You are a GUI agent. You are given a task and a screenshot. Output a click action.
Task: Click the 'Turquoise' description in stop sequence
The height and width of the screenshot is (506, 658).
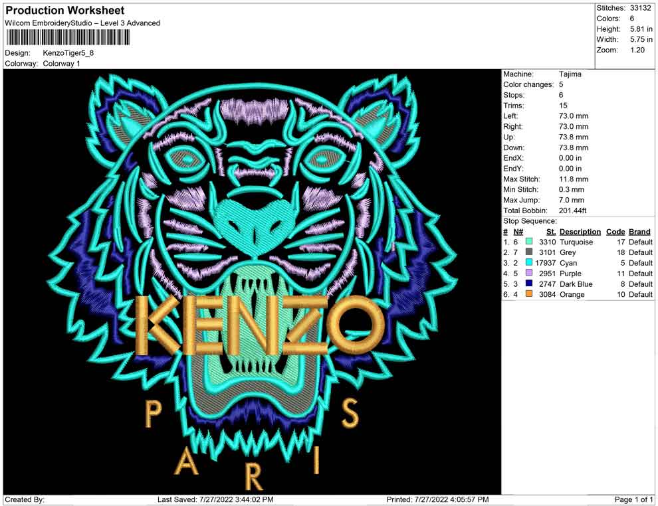click(576, 242)
